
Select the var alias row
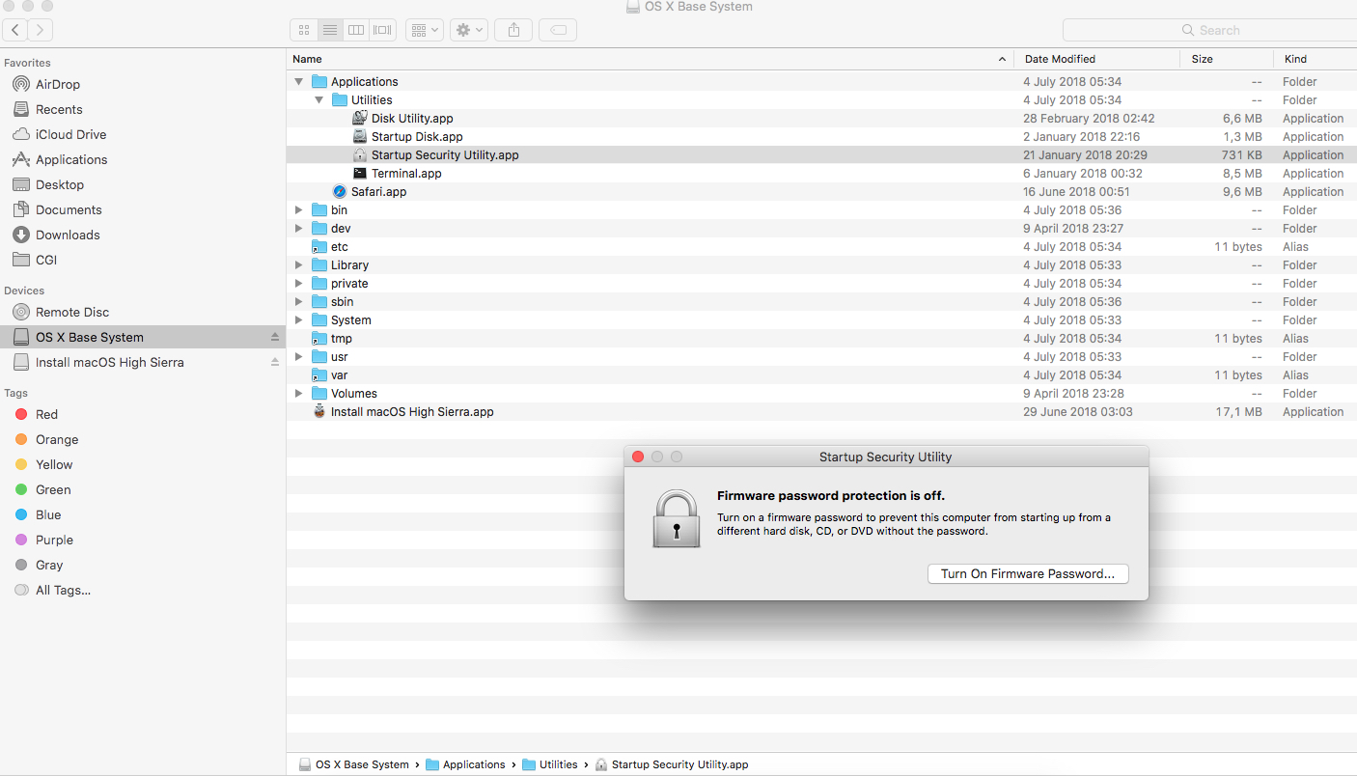coord(821,375)
